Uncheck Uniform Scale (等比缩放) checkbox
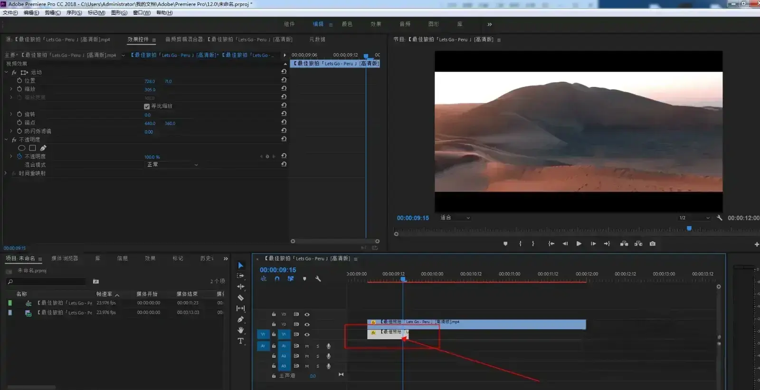 147,106
